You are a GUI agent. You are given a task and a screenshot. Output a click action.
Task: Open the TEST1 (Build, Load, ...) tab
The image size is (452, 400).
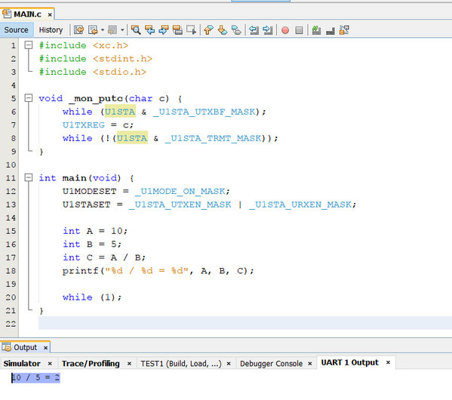181,363
